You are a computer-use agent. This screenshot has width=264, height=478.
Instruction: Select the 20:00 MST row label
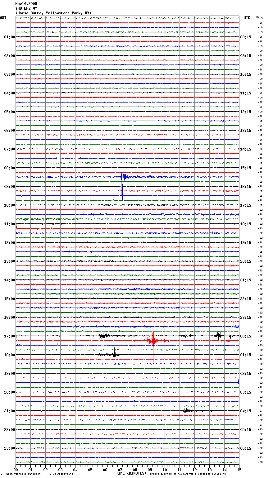coord(9,392)
